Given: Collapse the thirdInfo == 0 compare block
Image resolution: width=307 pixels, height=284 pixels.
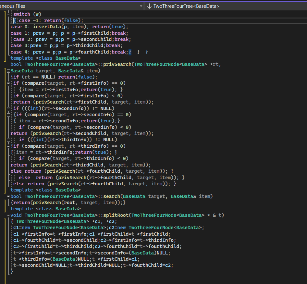Looking at the screenshot, I should (8, 146).
